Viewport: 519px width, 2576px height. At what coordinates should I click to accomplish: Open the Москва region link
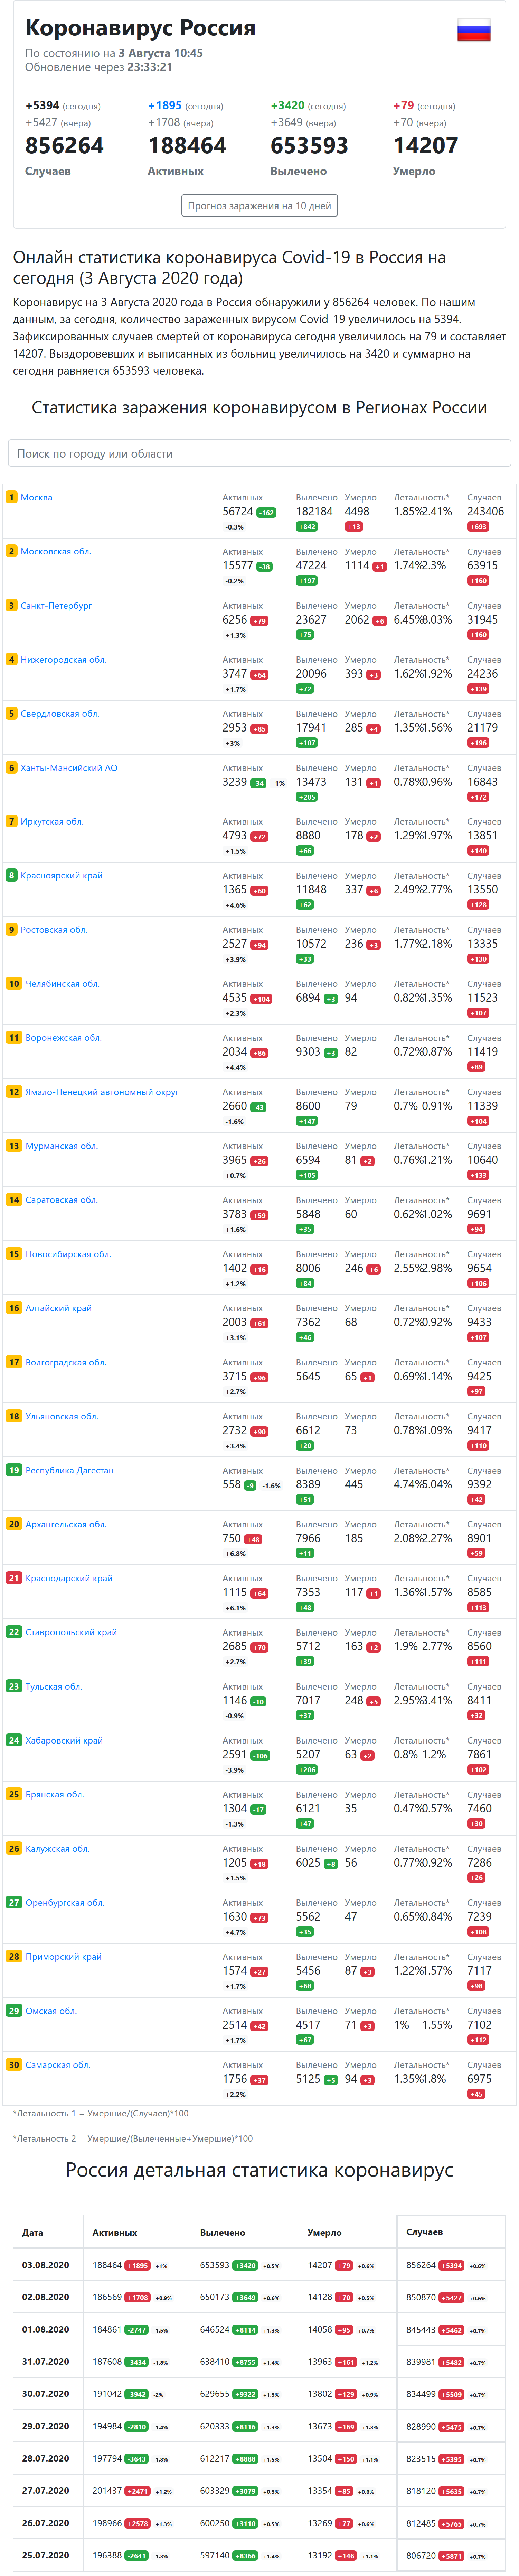(37, 497)
